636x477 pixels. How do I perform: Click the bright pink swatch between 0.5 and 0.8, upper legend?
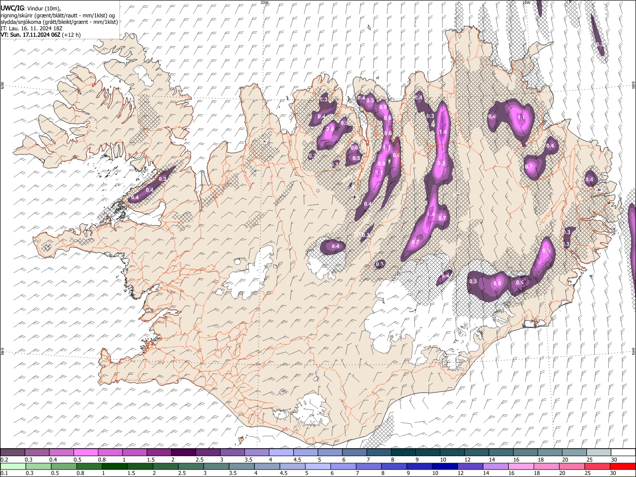point(86,453)
